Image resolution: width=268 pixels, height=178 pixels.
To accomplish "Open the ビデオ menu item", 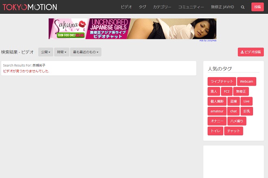I will click(x=126, y=7).
